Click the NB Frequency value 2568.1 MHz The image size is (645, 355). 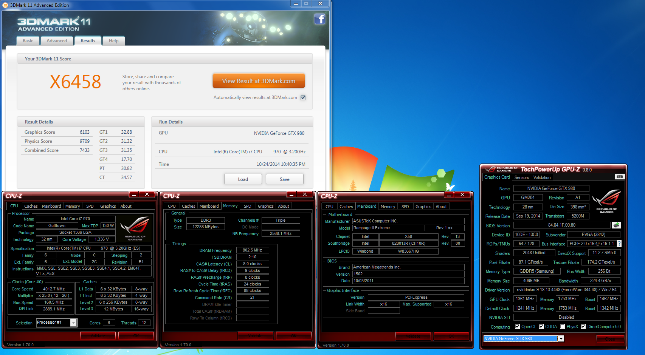point(281,233)
